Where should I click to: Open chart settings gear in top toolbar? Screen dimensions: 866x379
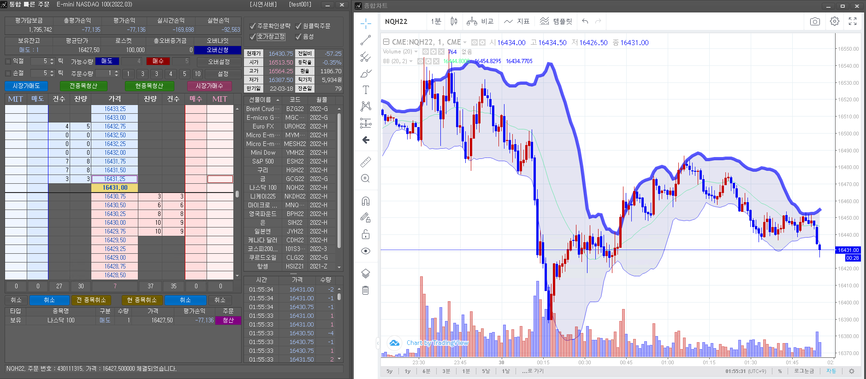click(834, 22)
